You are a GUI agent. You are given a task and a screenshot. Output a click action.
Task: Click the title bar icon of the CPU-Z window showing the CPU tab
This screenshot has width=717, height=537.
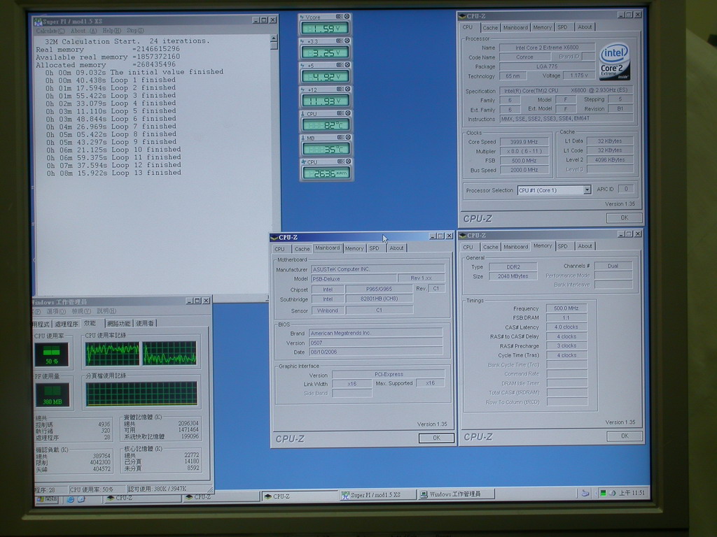[x=462, y=16]
